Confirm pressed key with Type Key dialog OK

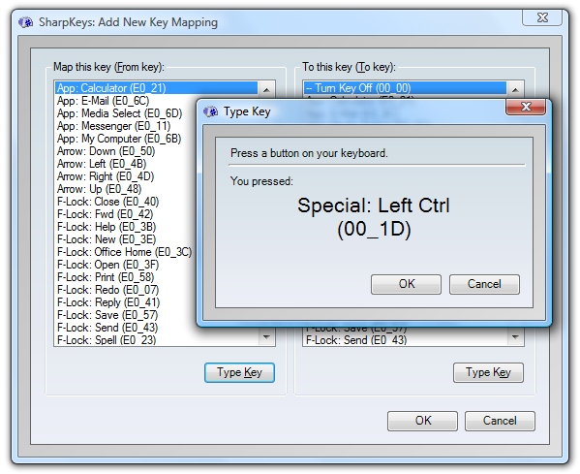click(x=406, y=284)
